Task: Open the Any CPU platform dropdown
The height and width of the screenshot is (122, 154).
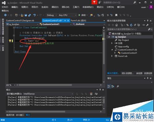Action: [x=67, y=15]
